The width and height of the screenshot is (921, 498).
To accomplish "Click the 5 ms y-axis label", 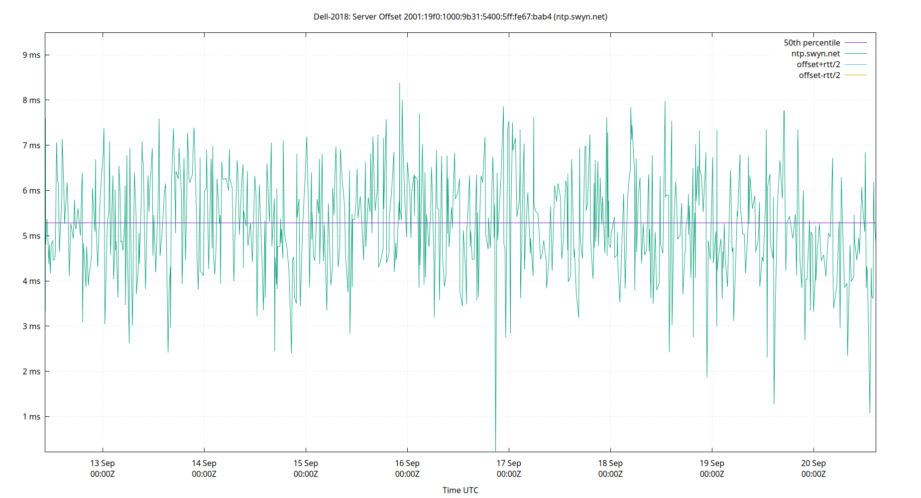I will point(32,236).
